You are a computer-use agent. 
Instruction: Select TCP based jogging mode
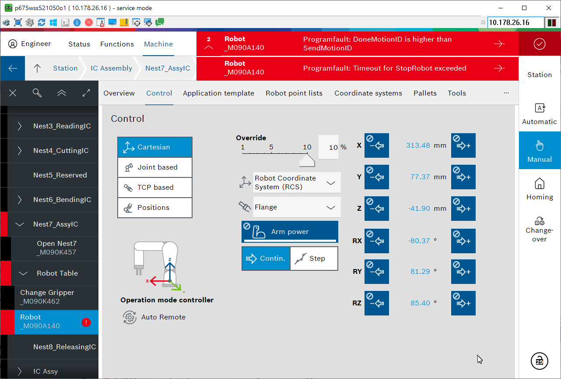pyautogui.click(x=155, y=188)
